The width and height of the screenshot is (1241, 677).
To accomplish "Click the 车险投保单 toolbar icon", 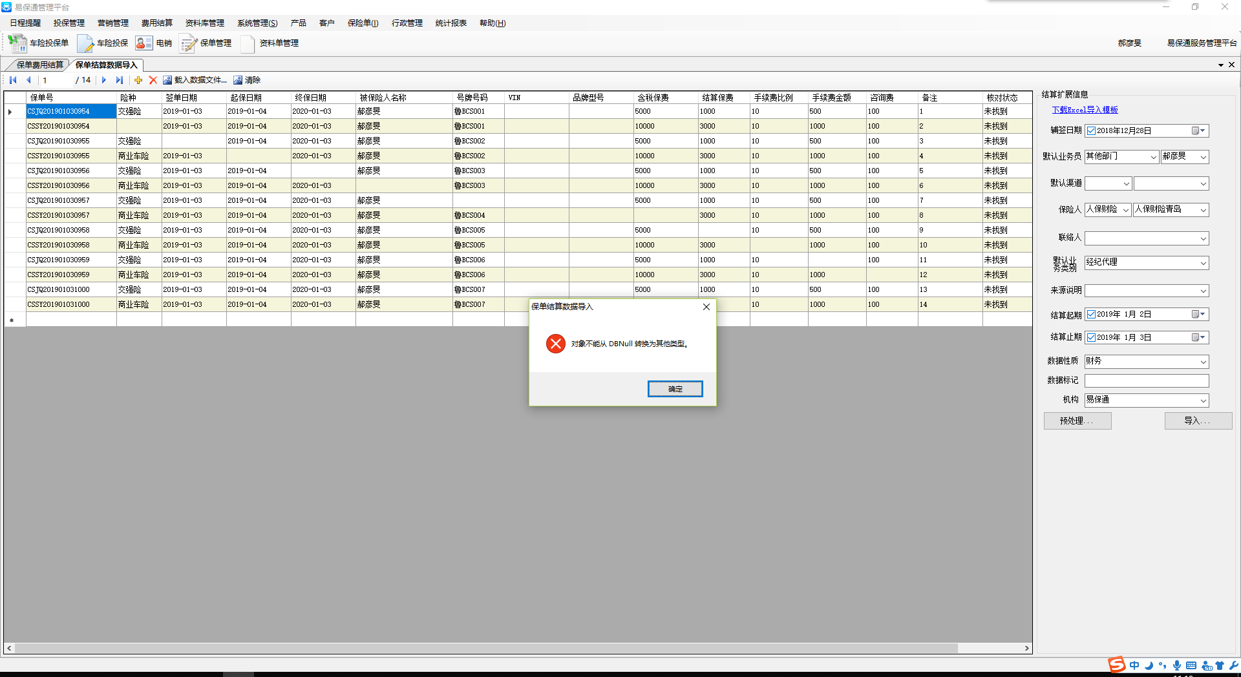I will coord(17,43).
